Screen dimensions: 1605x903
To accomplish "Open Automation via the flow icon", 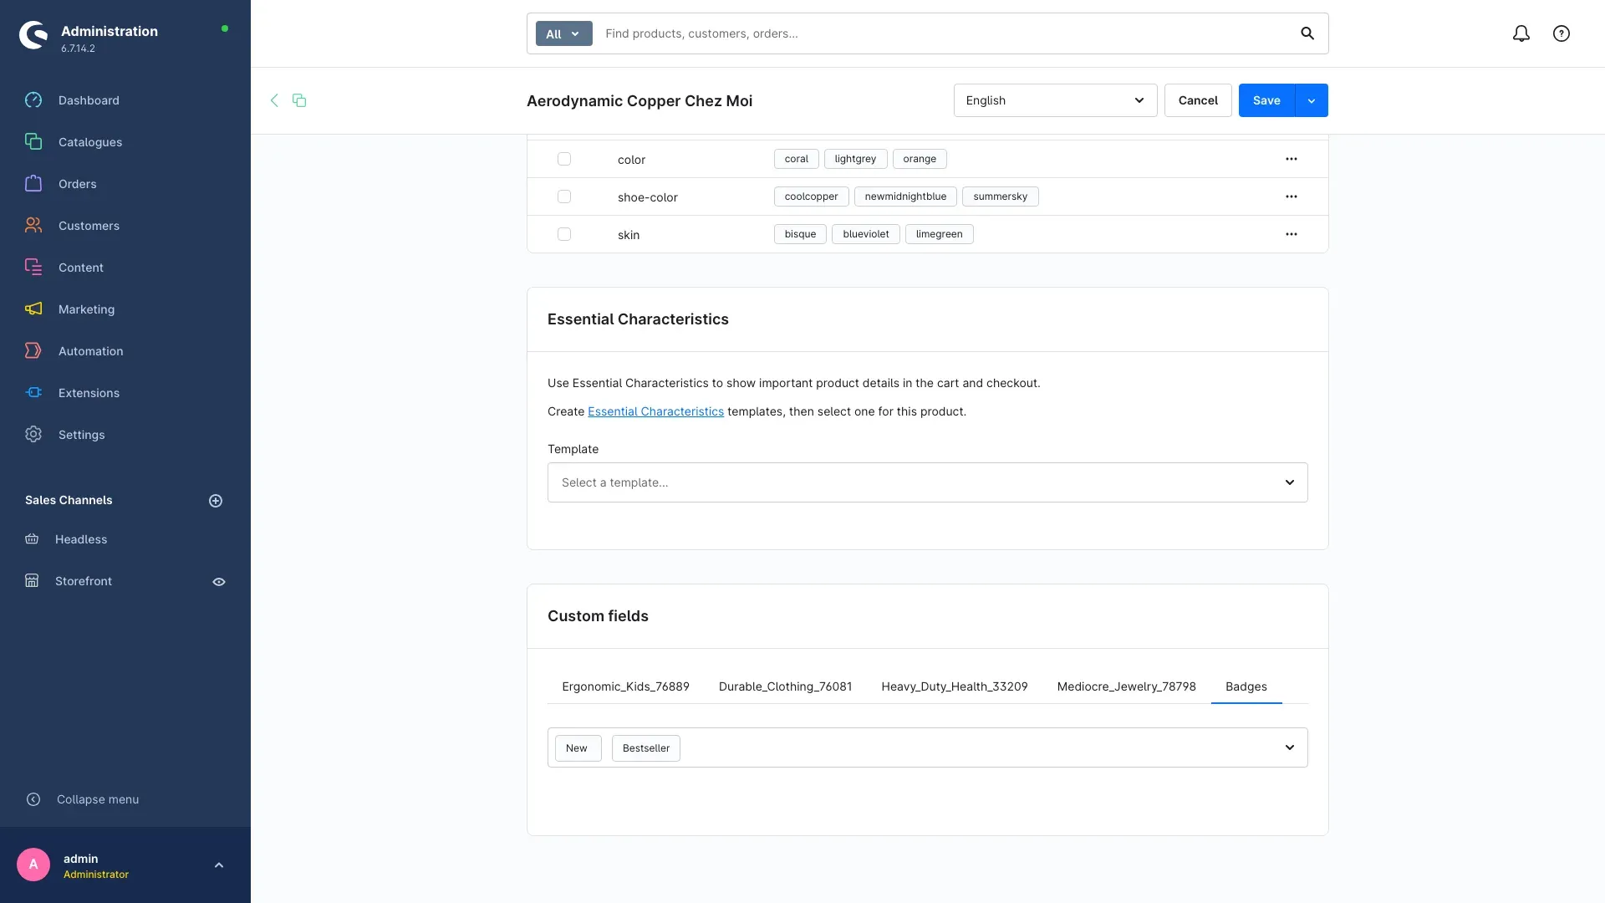I will pyautogui.click(x=33, y=351).
